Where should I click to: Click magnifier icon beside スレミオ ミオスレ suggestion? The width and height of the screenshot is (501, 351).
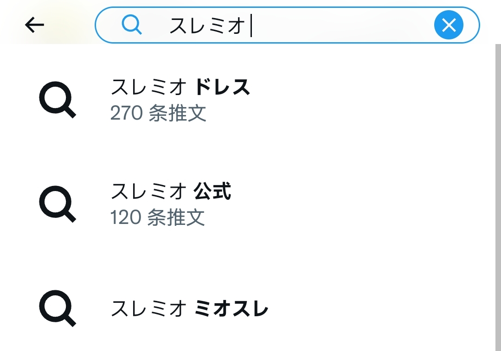[58, 308]
